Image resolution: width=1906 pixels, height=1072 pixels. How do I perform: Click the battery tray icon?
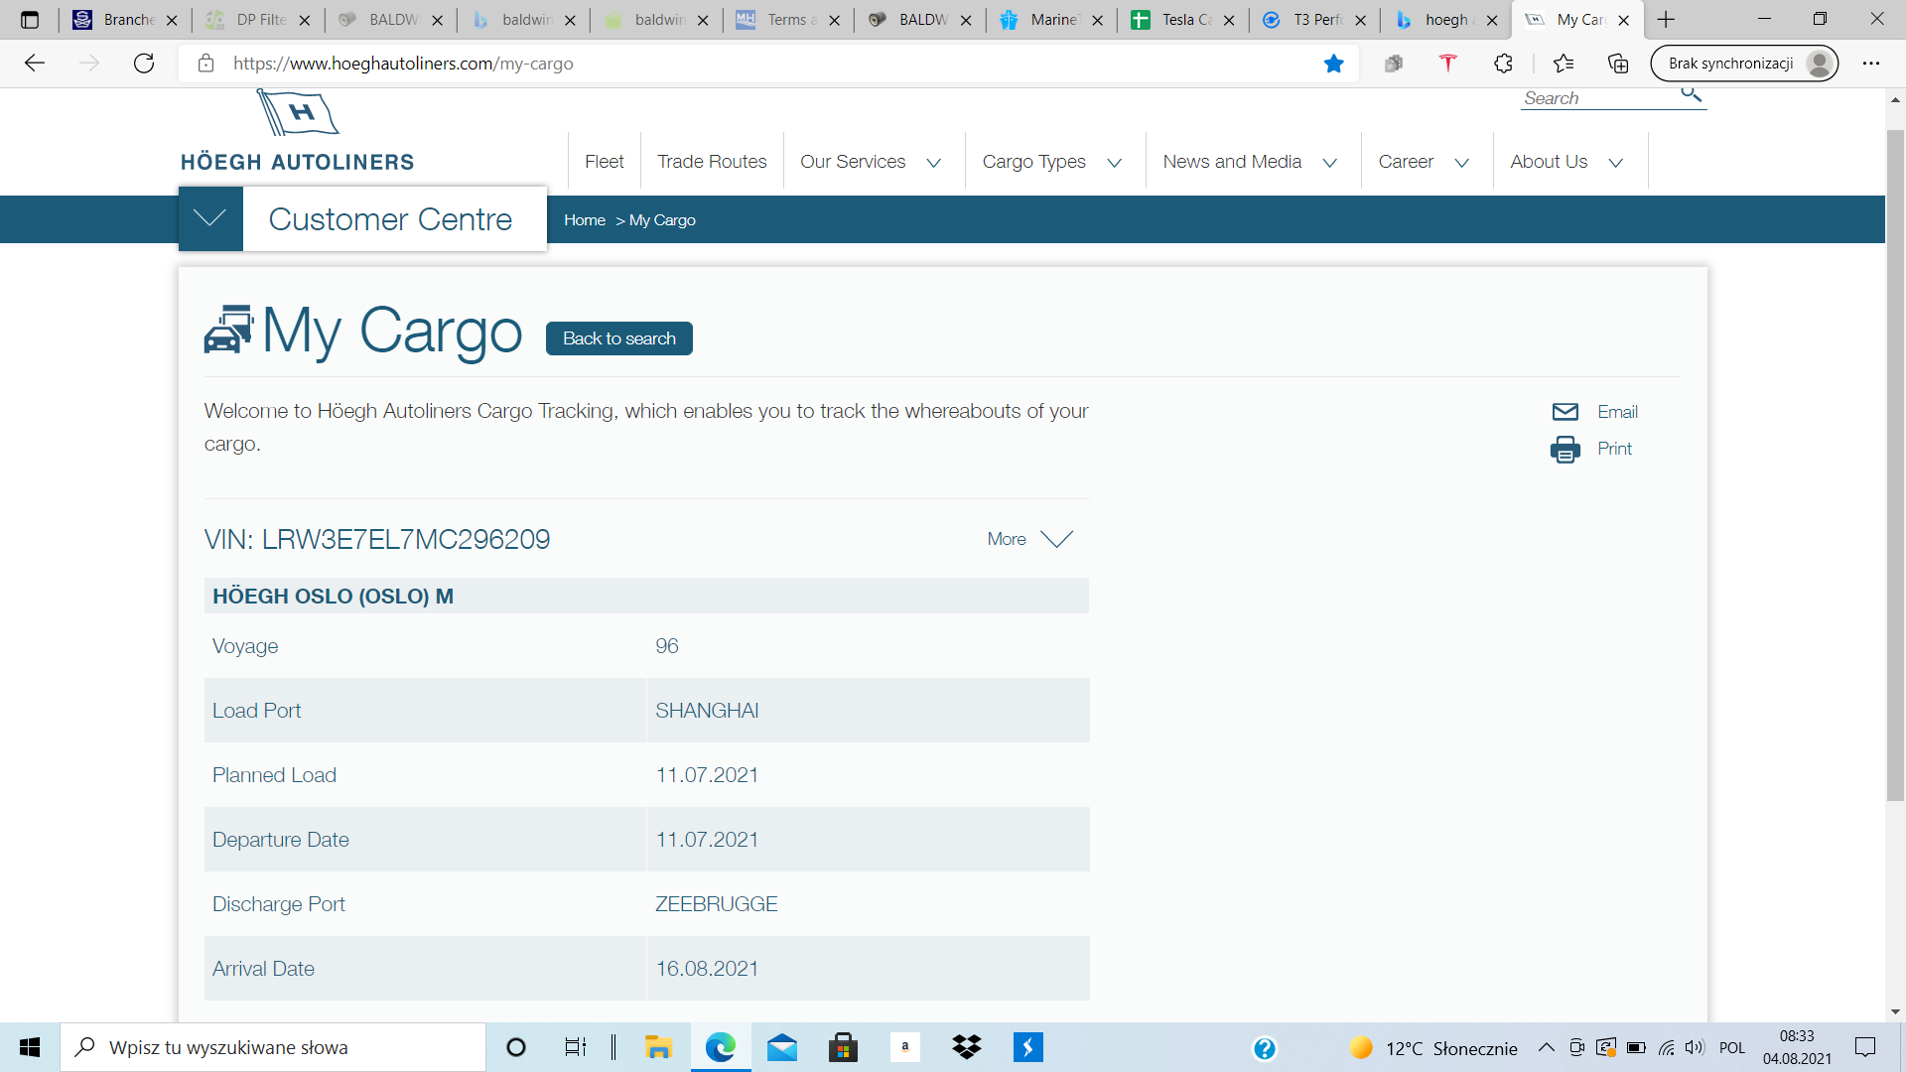(x=1636, y=1047)
